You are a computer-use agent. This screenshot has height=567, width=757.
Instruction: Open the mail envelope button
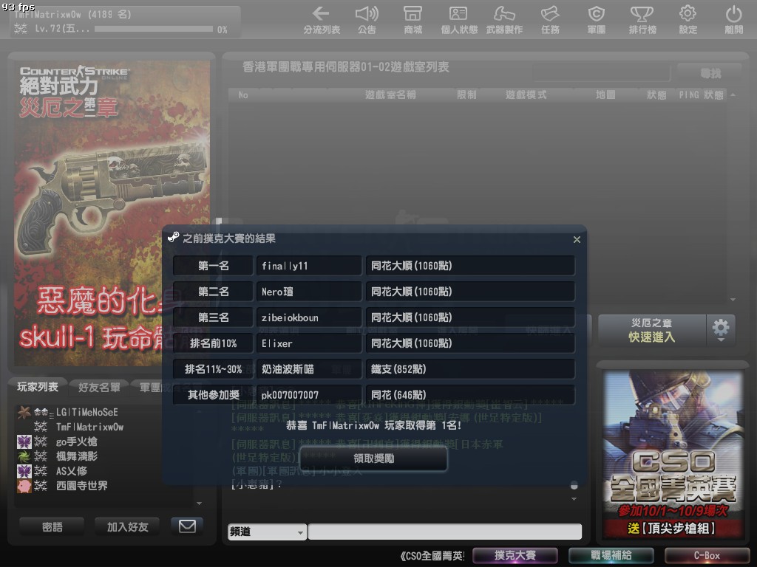[187, 526]
